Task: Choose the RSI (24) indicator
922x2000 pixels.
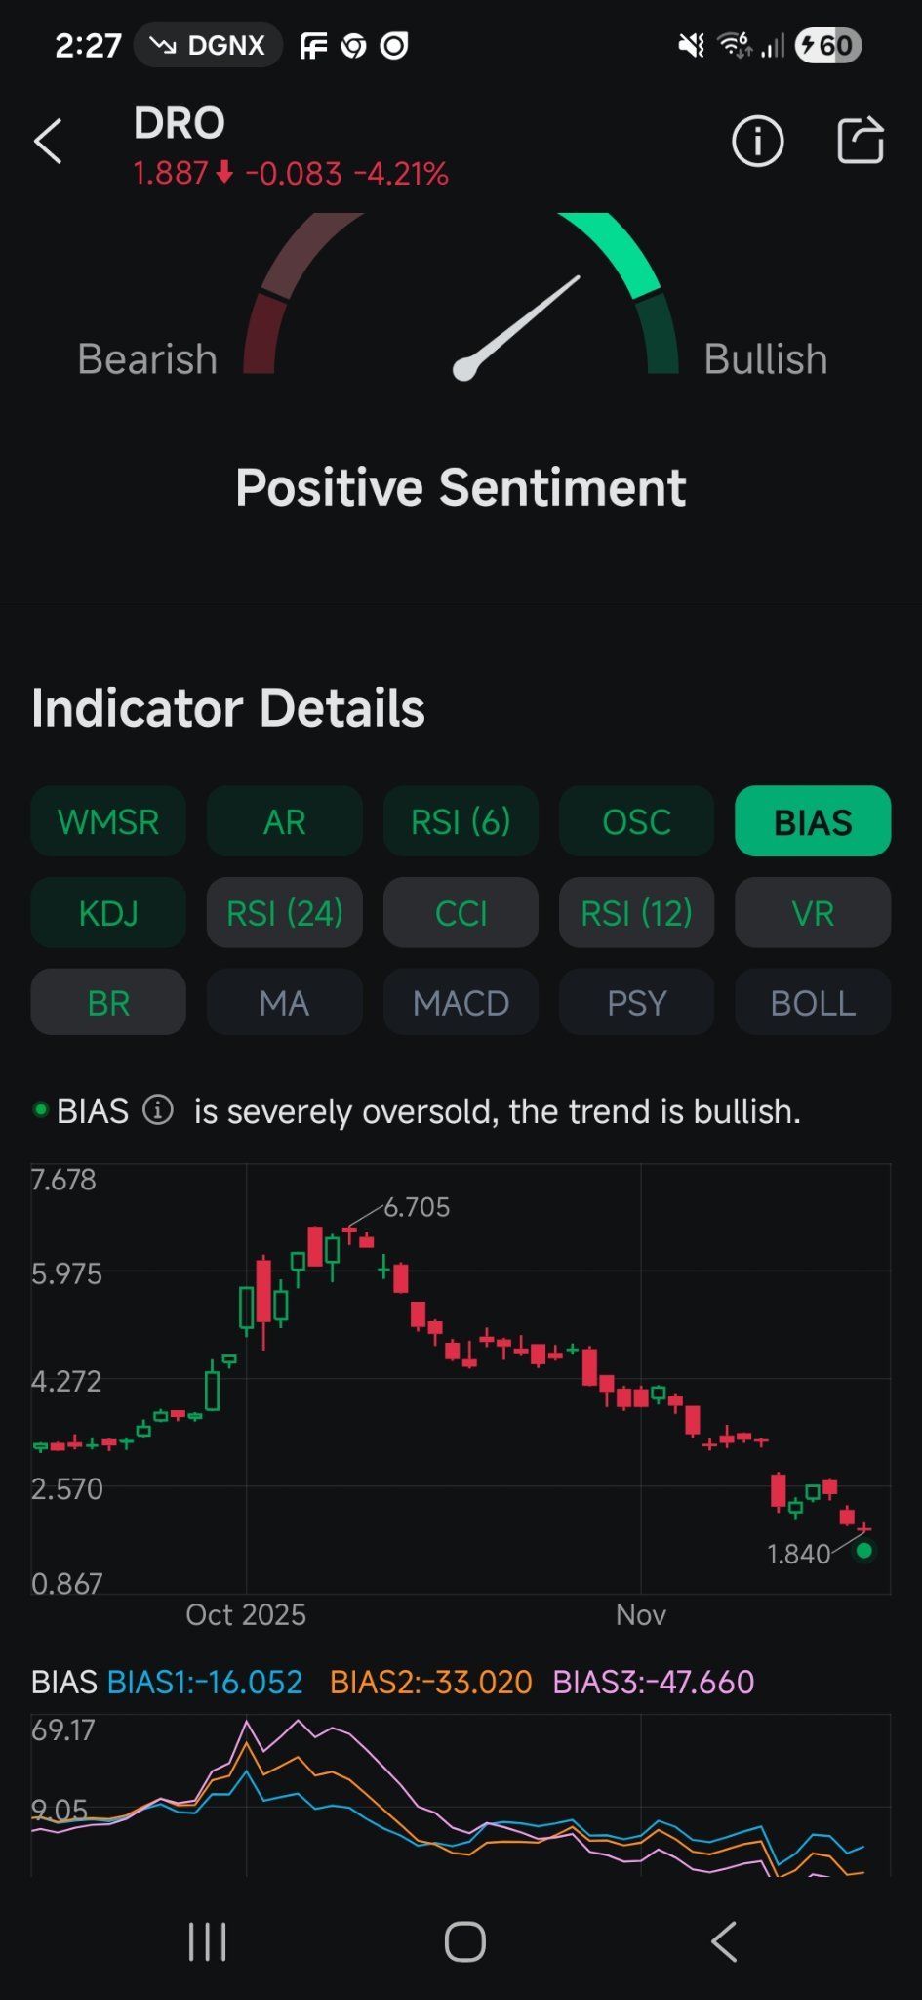Action: tap(285, 913)
